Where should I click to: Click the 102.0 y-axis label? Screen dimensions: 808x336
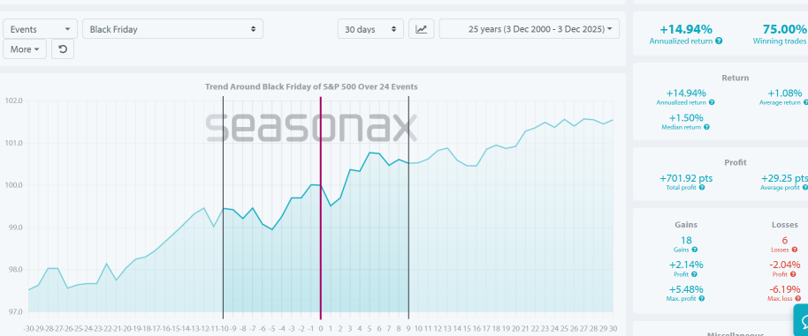(x=14, y=101)
